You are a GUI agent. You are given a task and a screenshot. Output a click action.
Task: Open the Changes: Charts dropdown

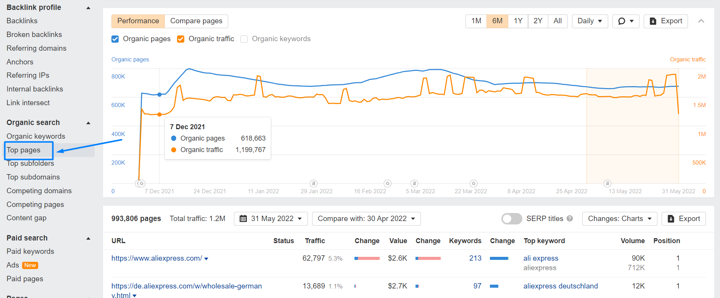[620, 219]
